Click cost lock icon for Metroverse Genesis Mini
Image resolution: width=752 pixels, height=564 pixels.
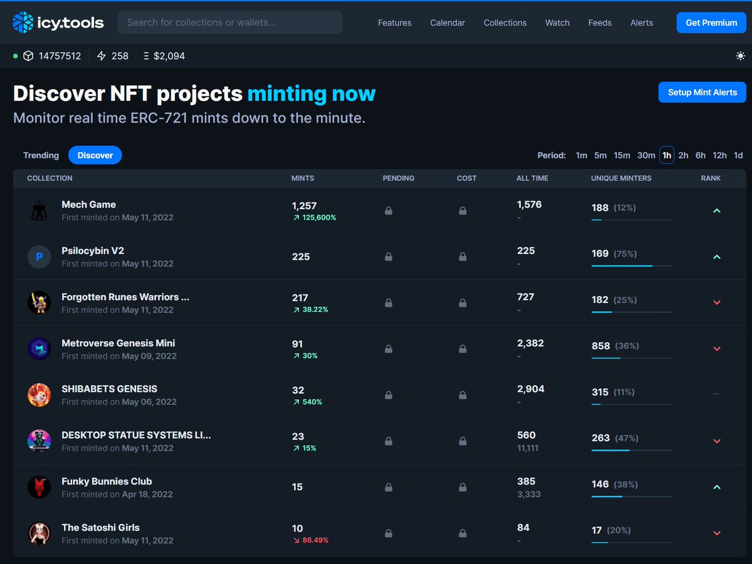coord(462,349)
